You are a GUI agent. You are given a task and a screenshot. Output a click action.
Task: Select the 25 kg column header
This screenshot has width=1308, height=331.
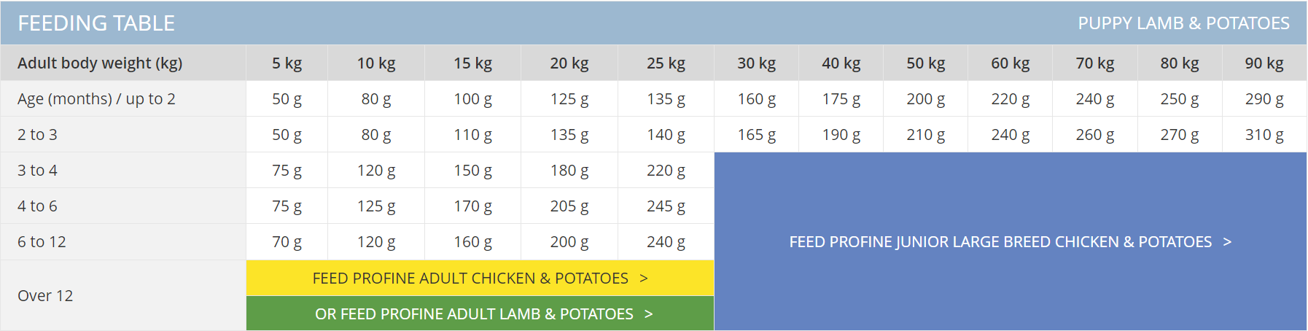click(x=666, y=63)
